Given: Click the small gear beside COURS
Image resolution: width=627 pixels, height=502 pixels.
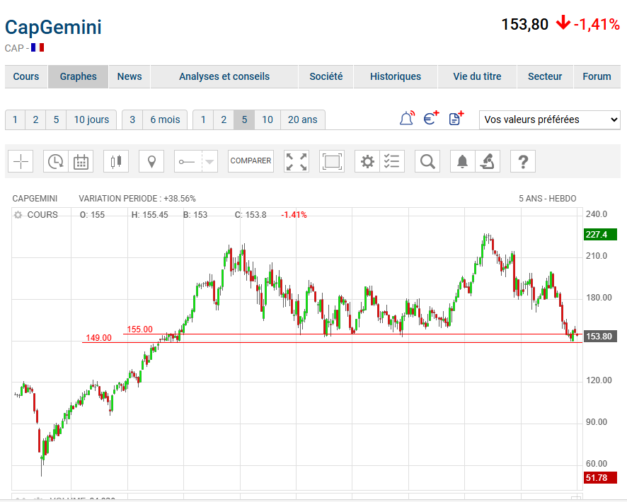Looking at the screenshot, I should pyautogui.click(x=18, y=215).
